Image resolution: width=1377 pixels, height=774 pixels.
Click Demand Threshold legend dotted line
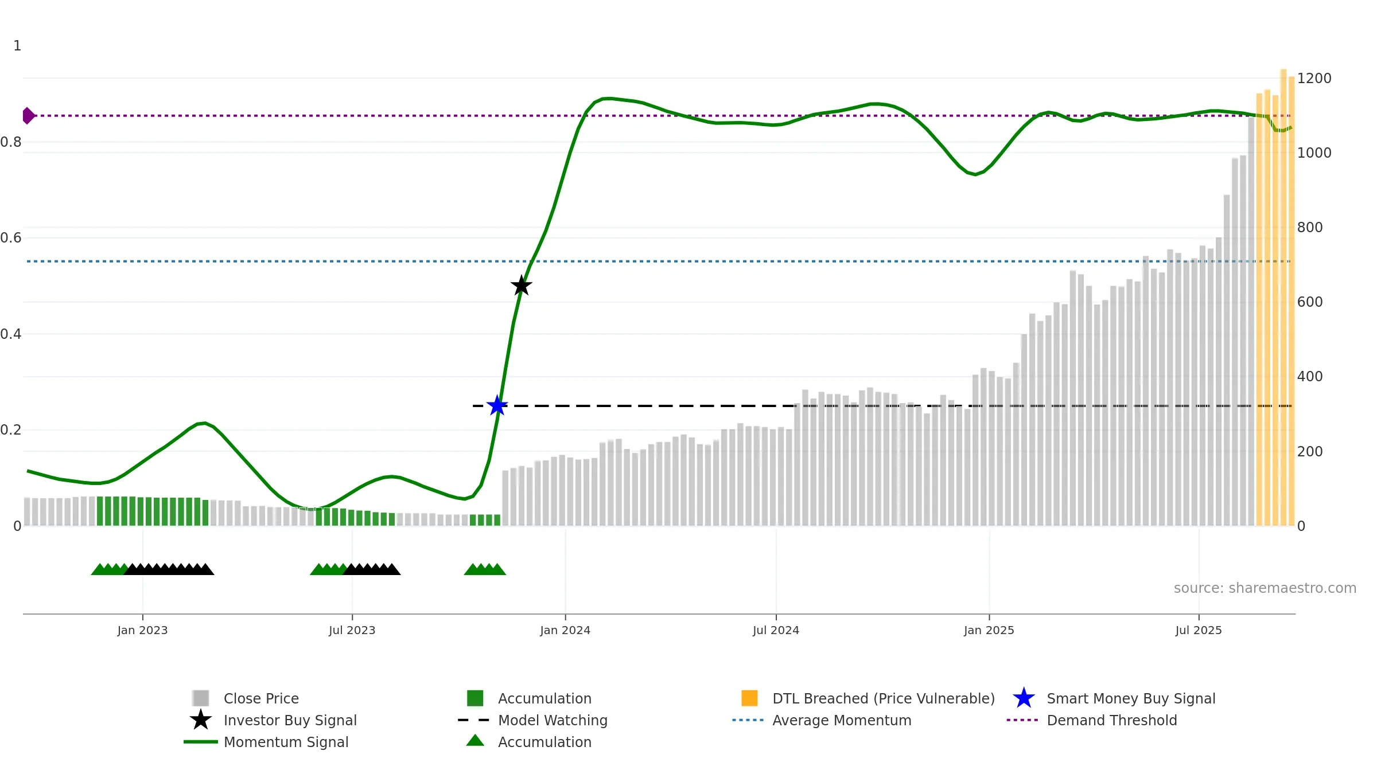pyautogui.click(x=1022, y=720)
